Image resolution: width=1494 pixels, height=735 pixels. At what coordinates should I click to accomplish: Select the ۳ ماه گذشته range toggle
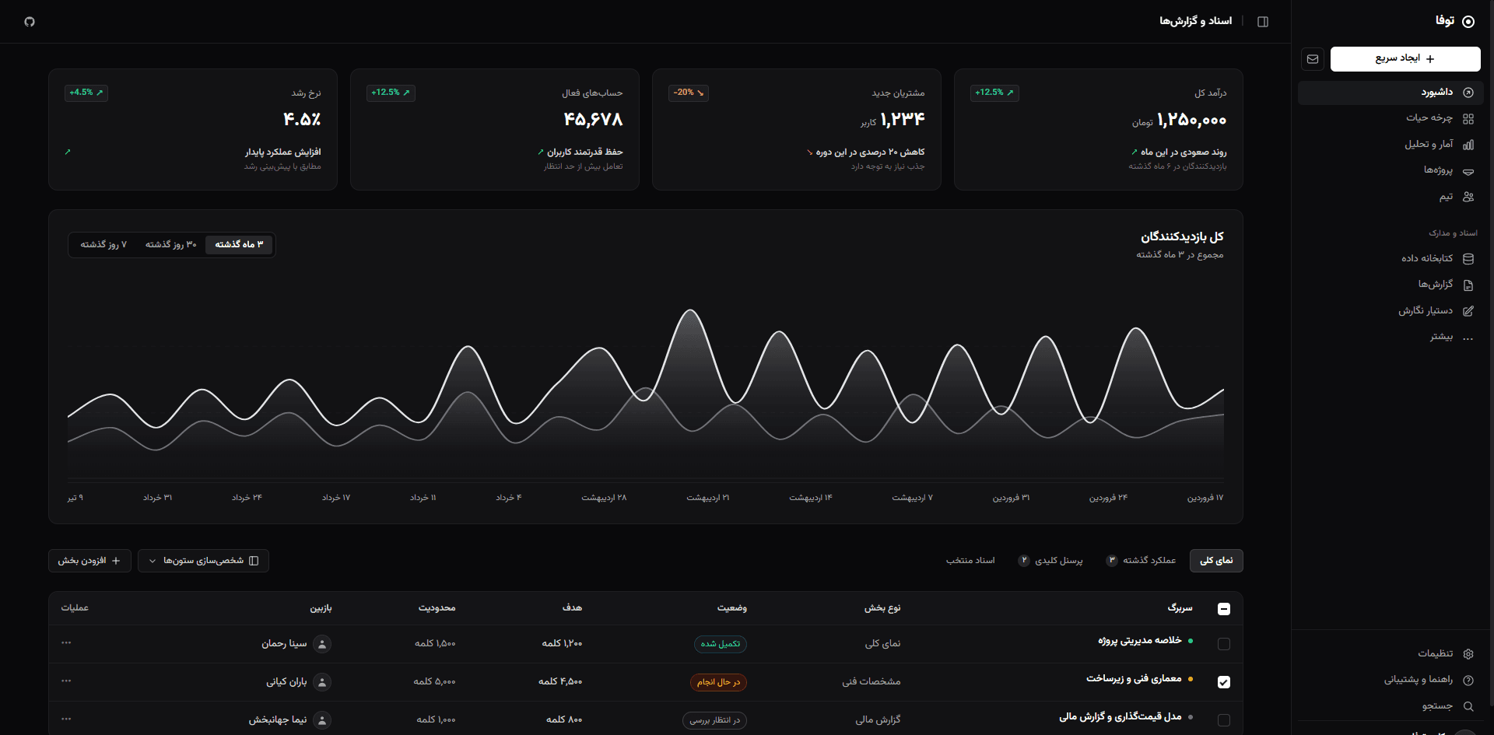point(239,245)
